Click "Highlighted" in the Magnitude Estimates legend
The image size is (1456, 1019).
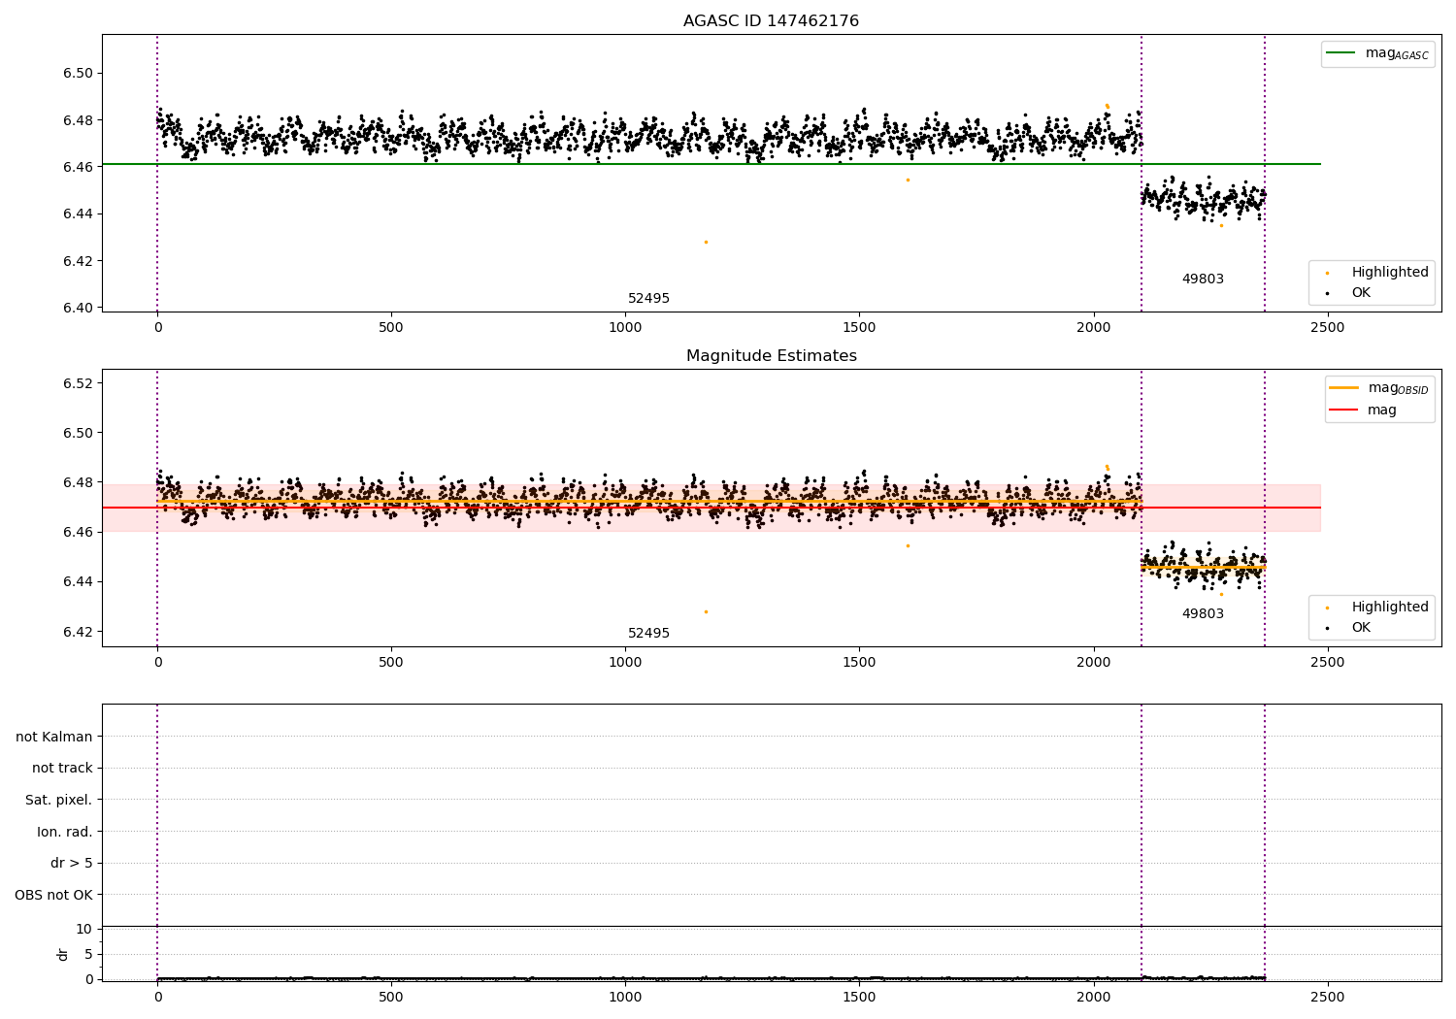click(x=1389, y=608)
